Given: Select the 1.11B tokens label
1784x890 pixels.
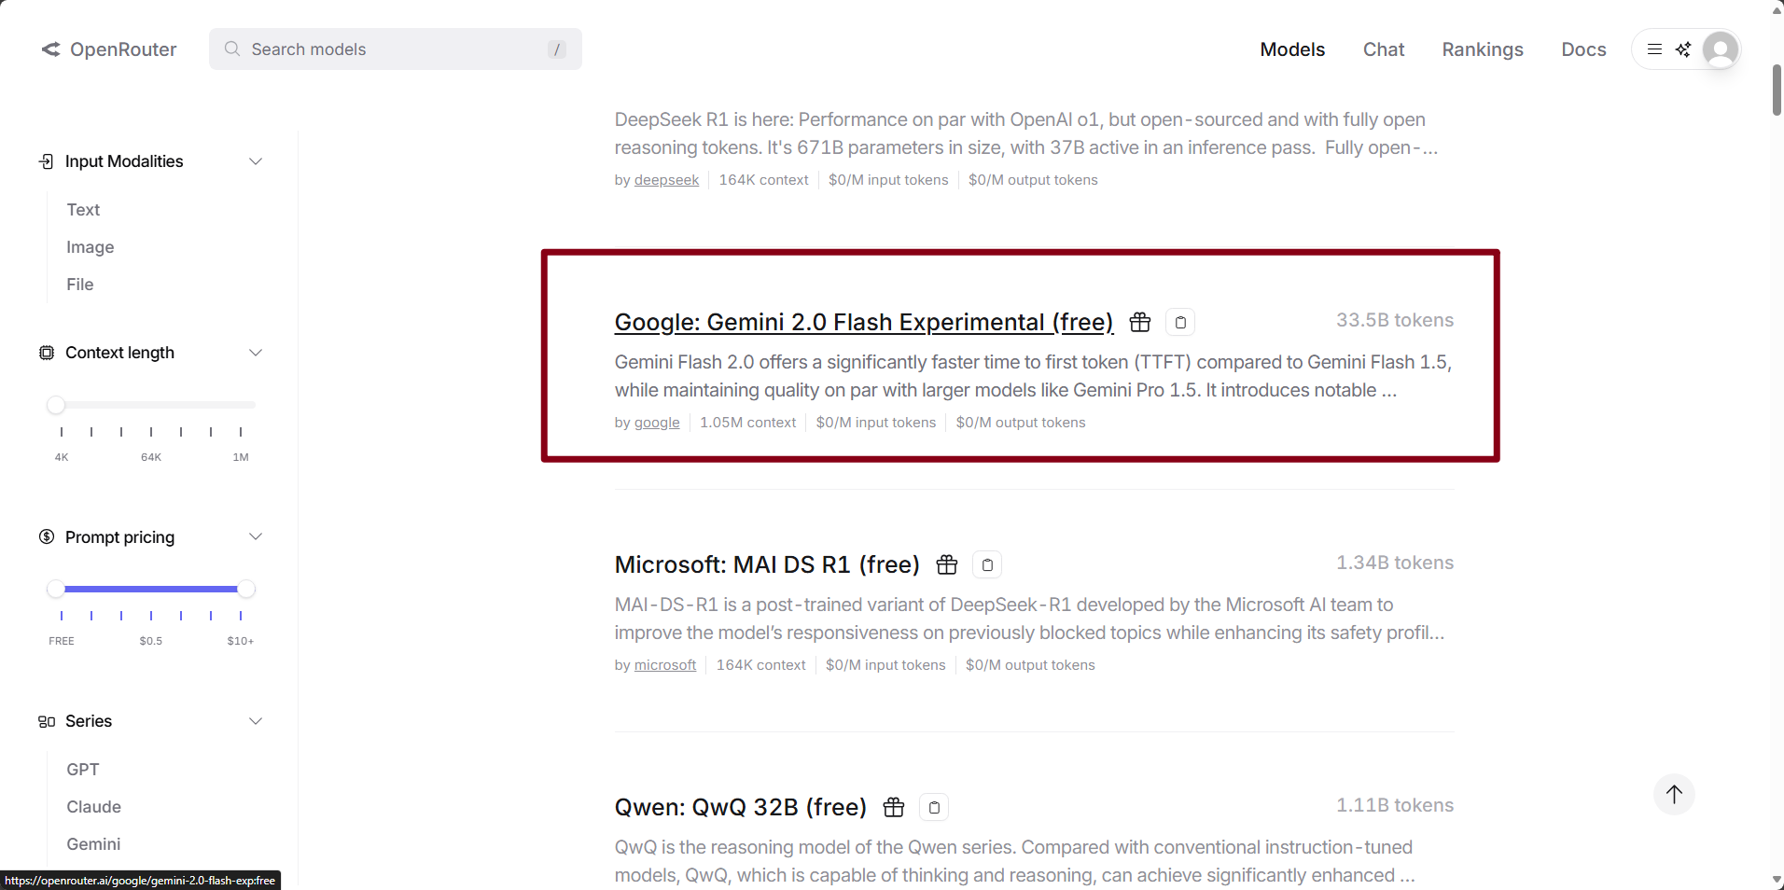Looking at the screenshot, I should pos(1395,805).
